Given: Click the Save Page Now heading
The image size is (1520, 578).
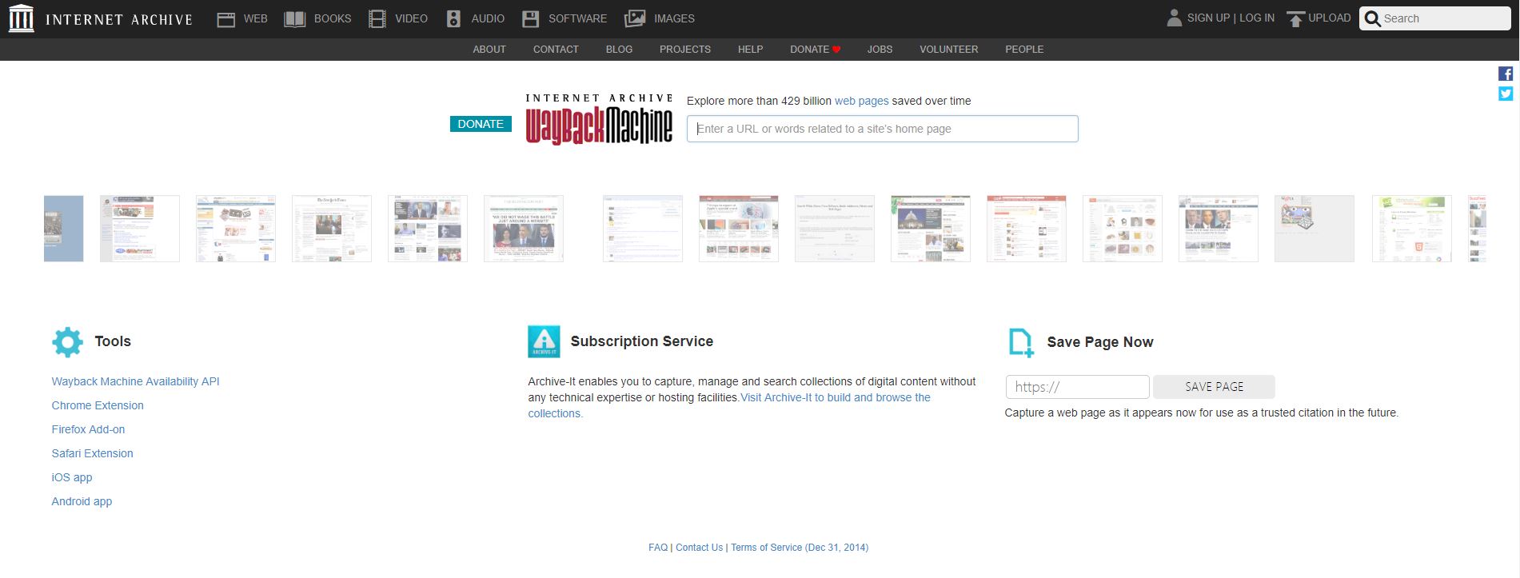Looking at the screenshot, I should tap(1100, 342).
